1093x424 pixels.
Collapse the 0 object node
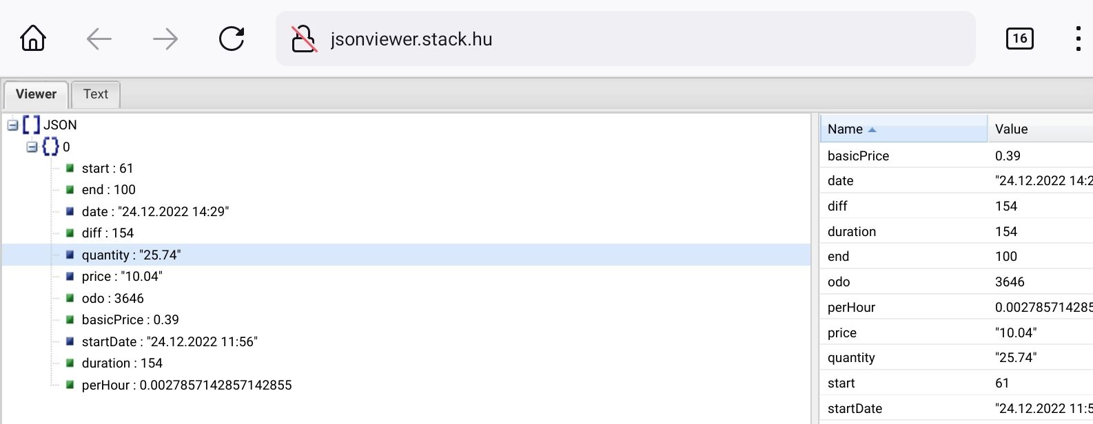click(32, 147)
